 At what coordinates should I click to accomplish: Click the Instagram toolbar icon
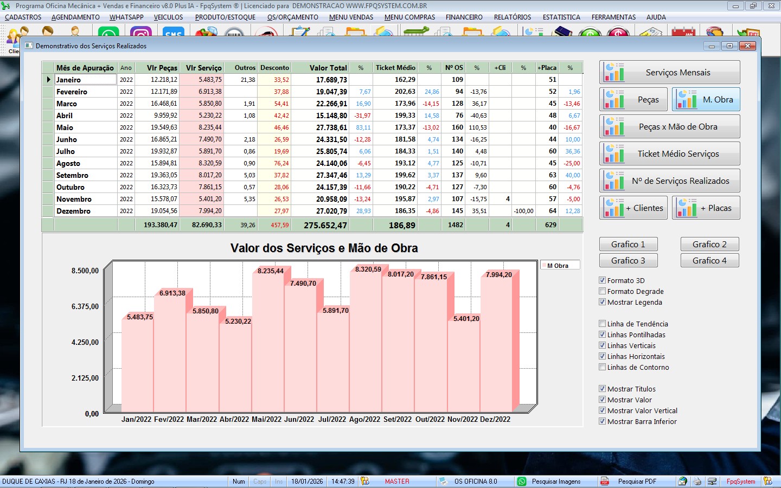pos(140,33)
